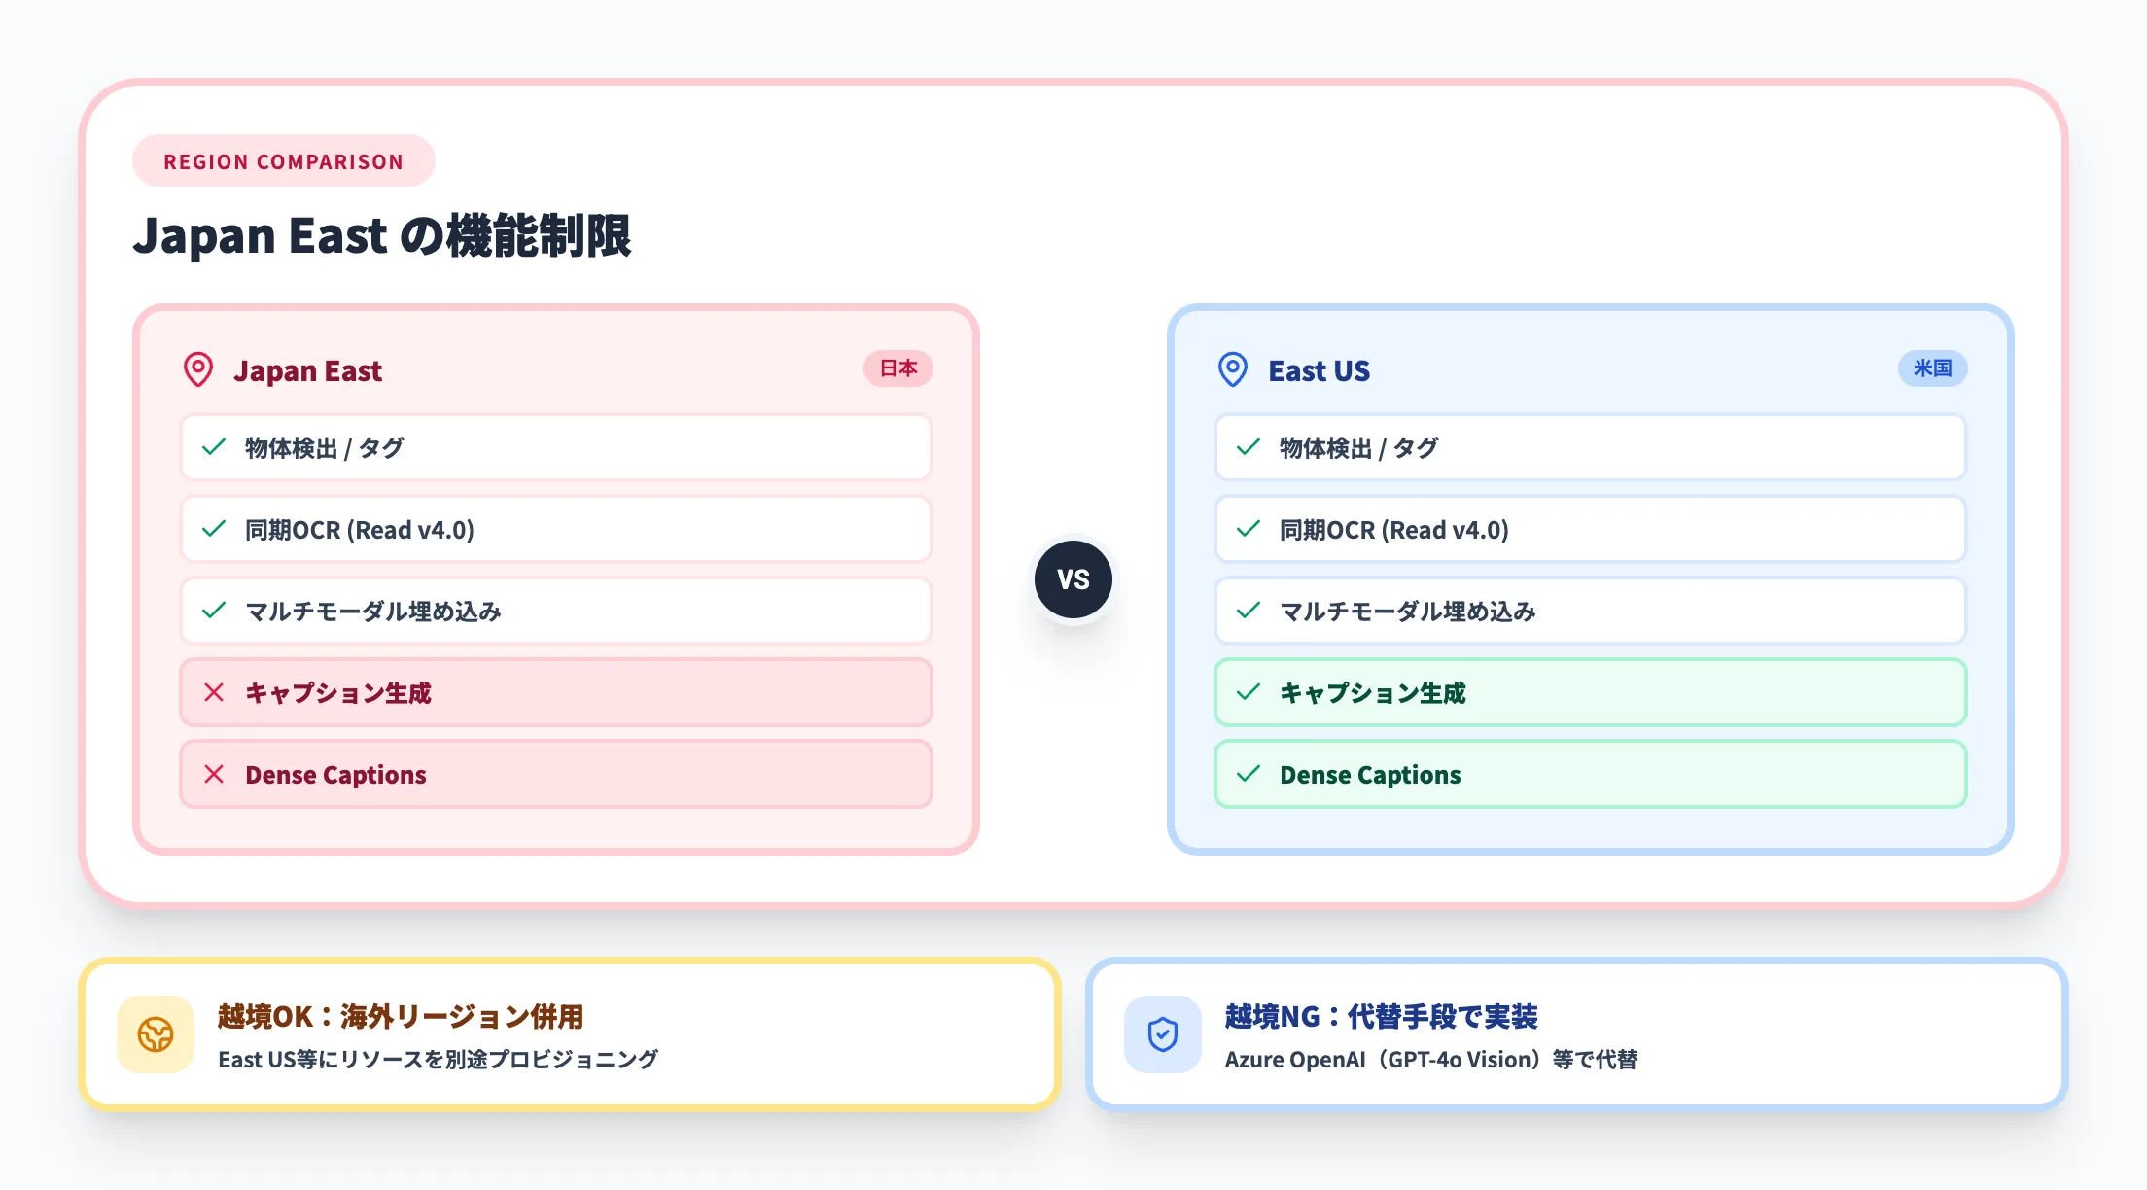Click the red X beside Japan East キャプション生成
The height and width of the screenshot is (1190, 2147).
pyautogui.click(x=214, y=692)
